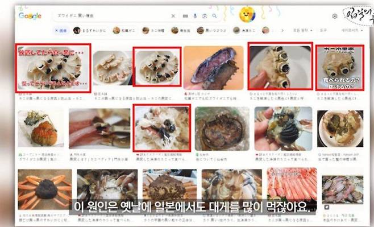Open caption link under purple crab shell image

tap(210, 98)
